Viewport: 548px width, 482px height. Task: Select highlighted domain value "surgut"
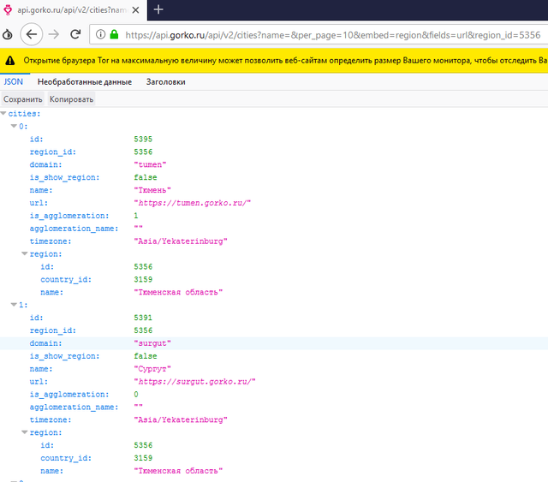(x=152, y=343)
